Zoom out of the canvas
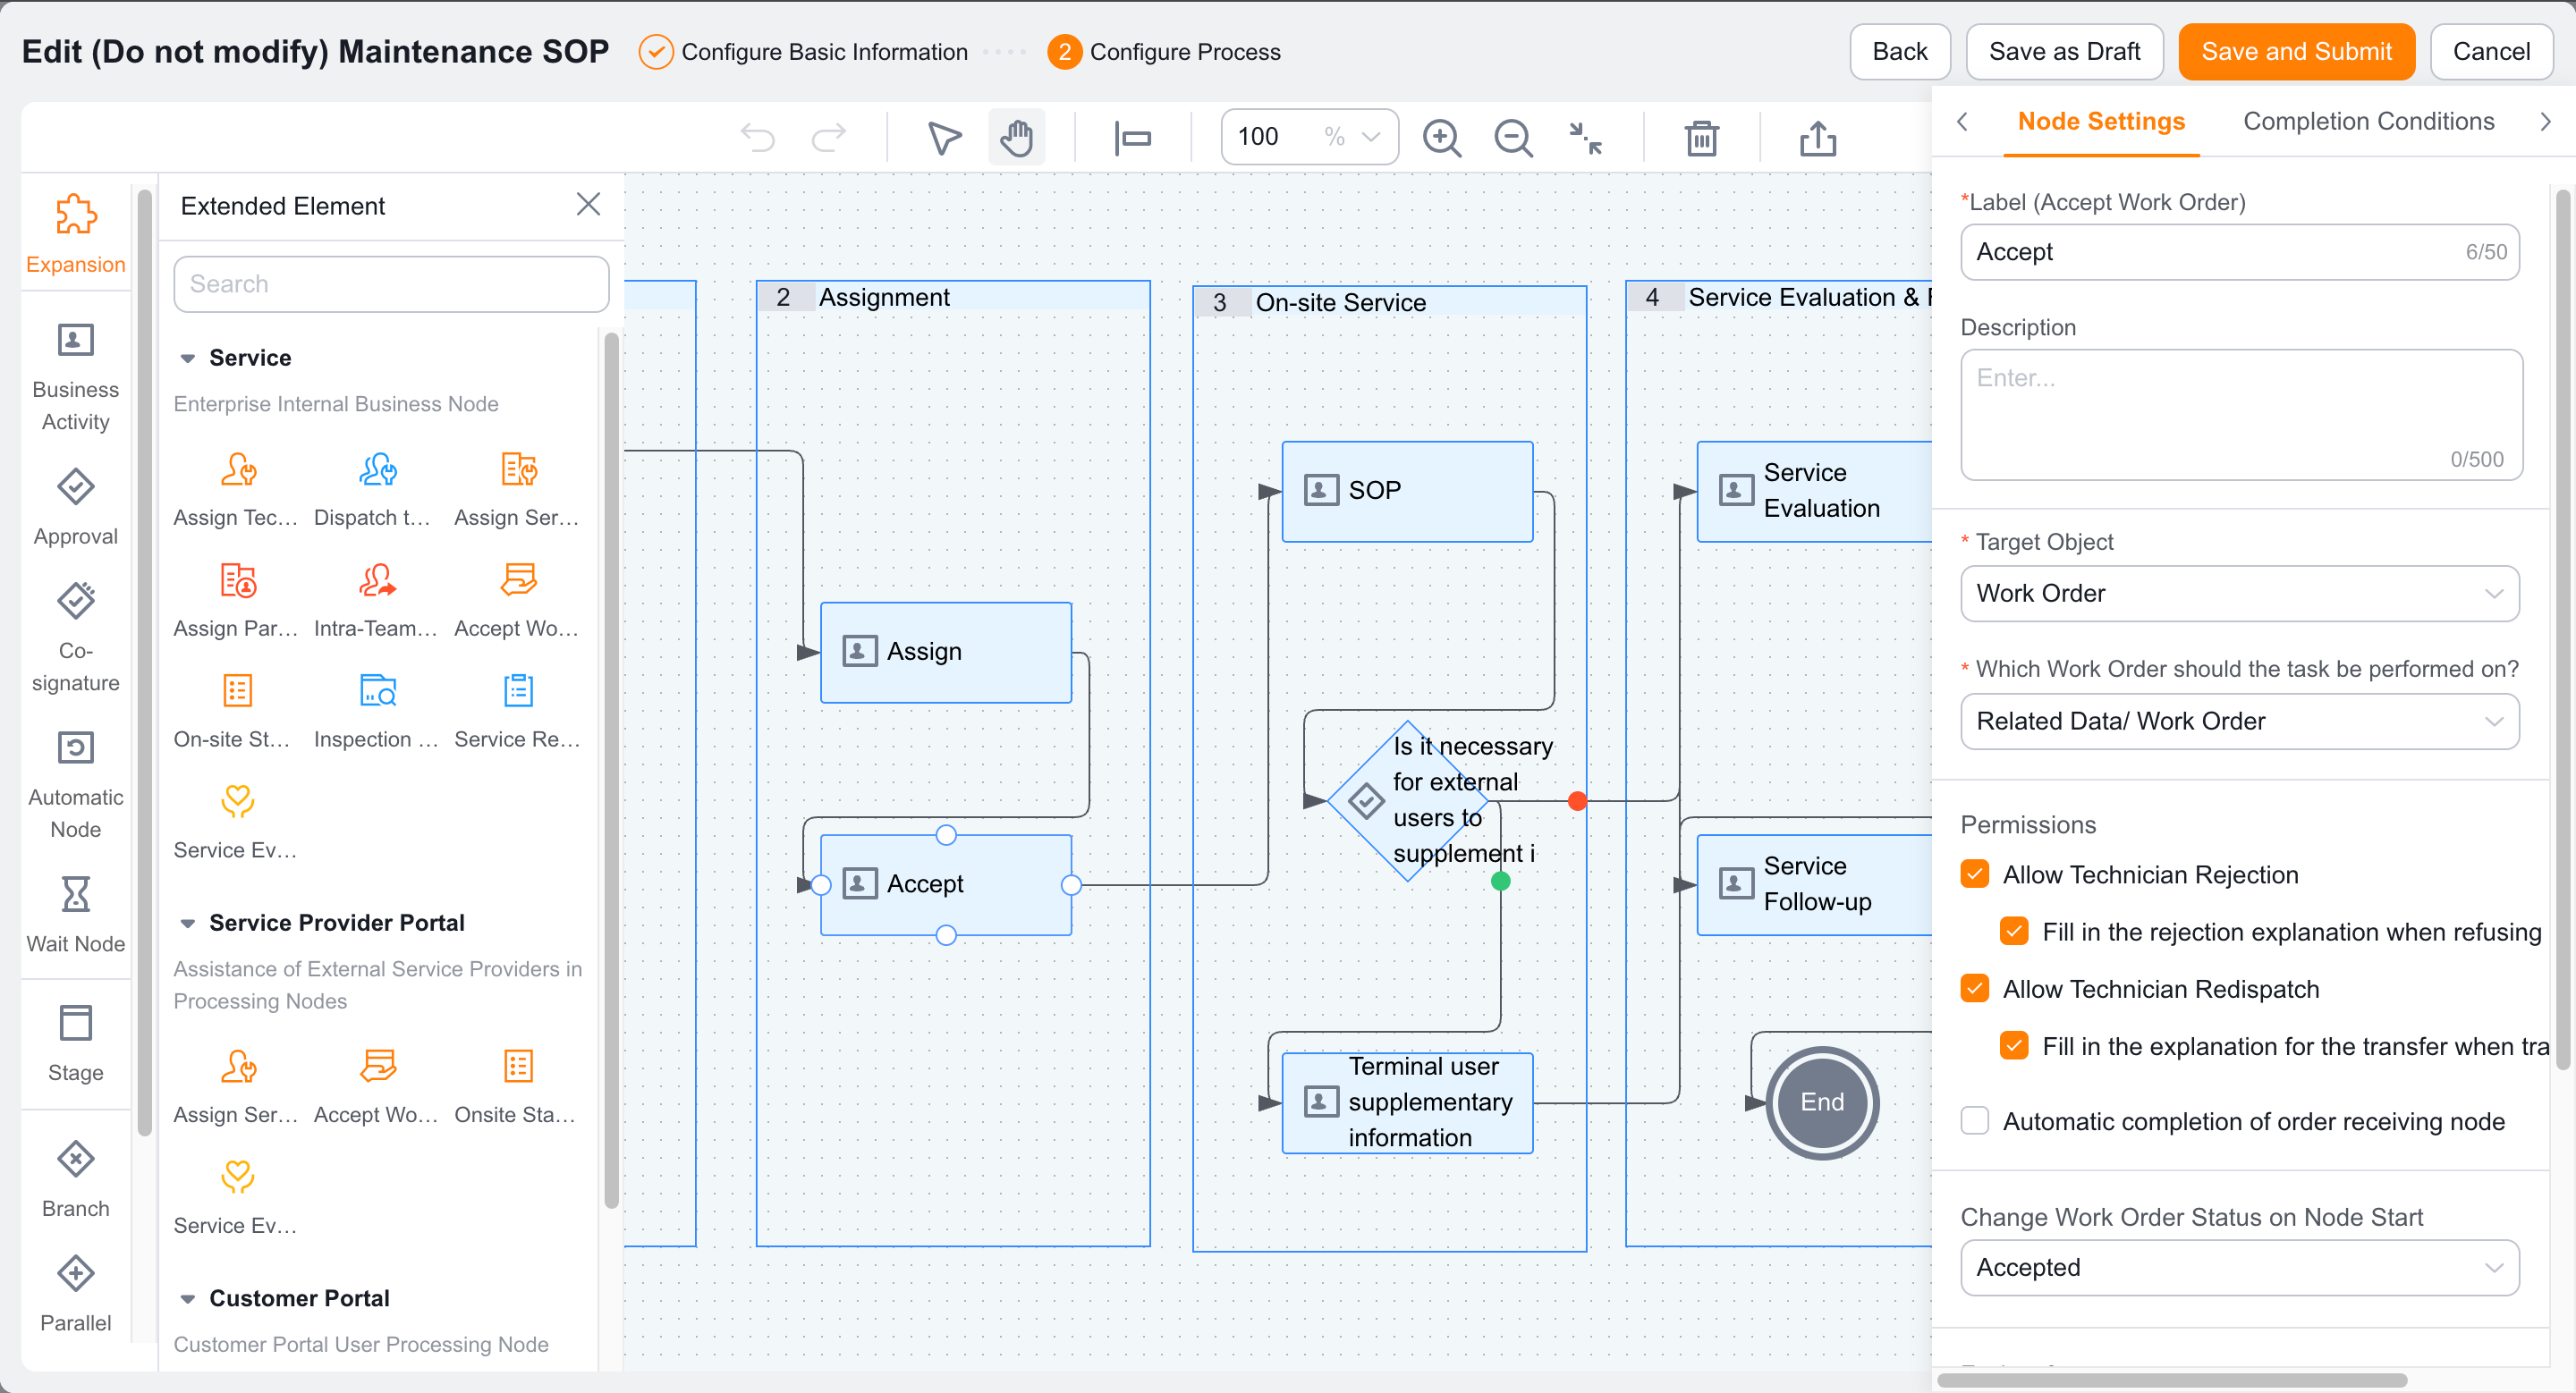Viewport: 2576px width, 1393px height. coord(1513,137)
